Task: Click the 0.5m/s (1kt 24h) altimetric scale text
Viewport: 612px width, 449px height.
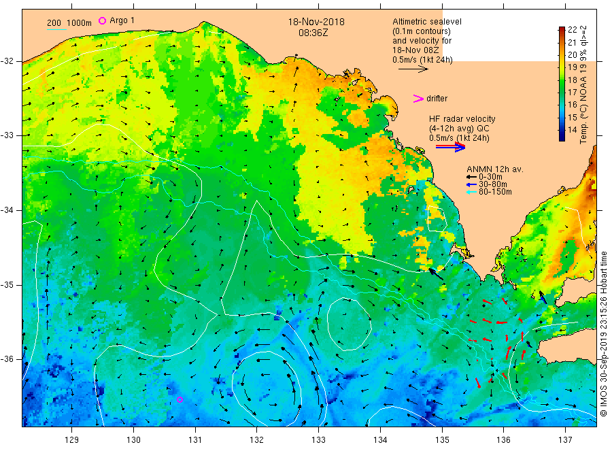Action: tap(423, 60)
